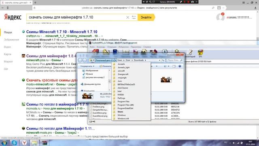Click the Explorer back navigation button
Image resolution: width=259 pixels, height=146 pixels.
80,60
